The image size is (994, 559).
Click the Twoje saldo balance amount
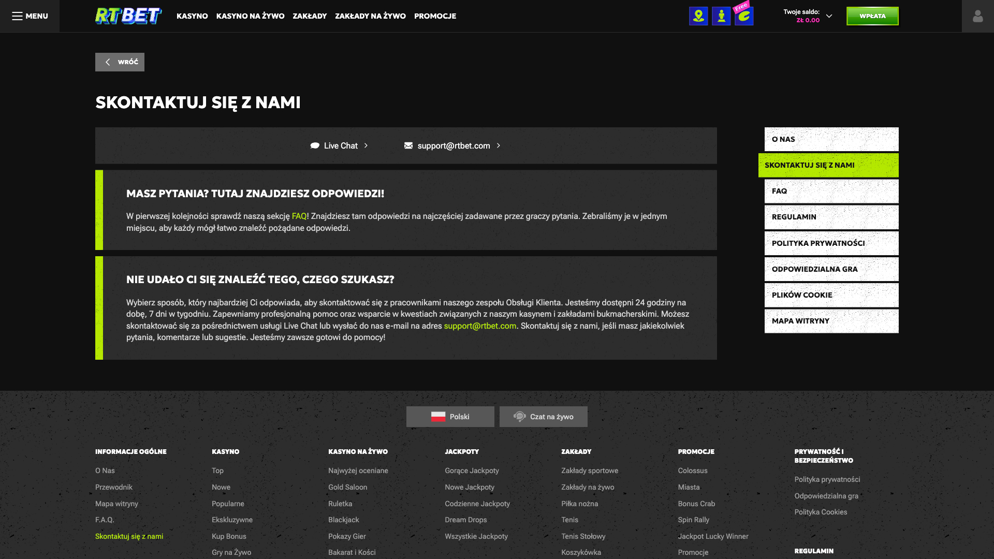(808, 20)
